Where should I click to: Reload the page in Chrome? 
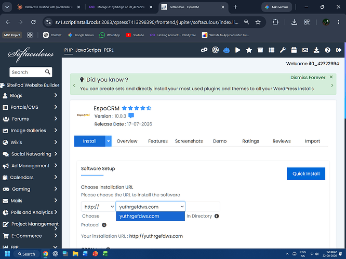tap(33, 22)
